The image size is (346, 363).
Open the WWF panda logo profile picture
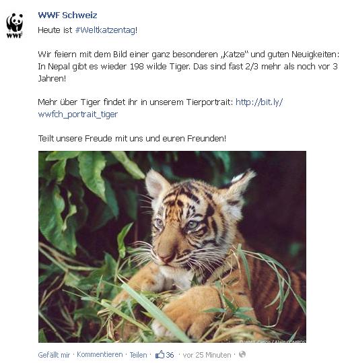point(15,26)
